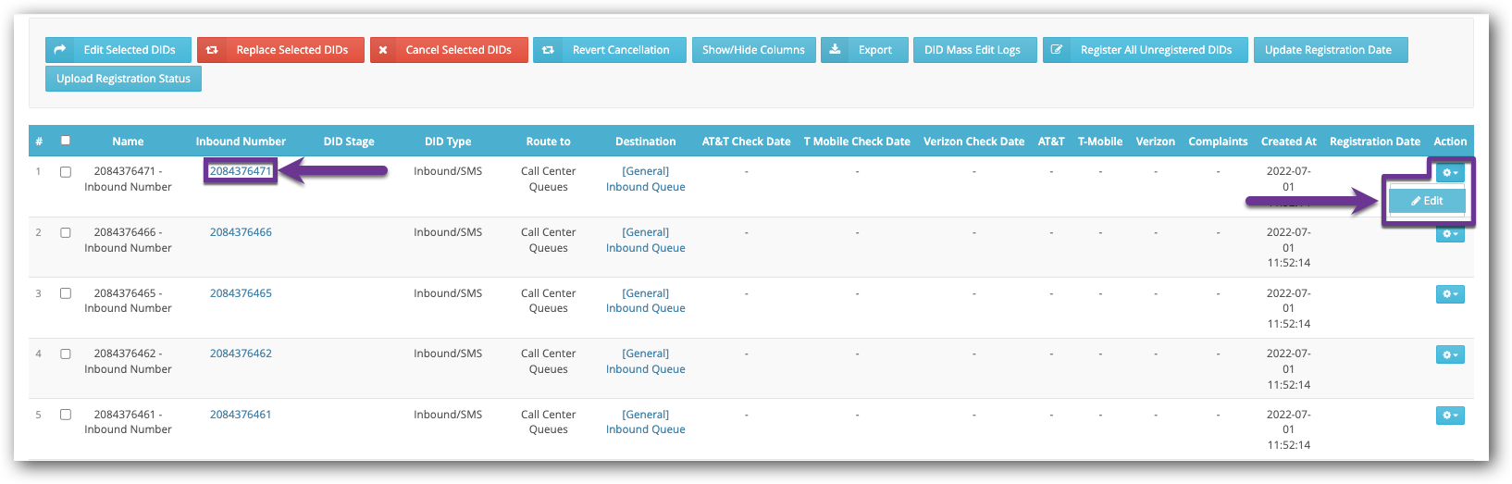Image resolution: width=1512 pixels, height=484 pixels.
Task: Click the Edit Selected DIDs button
Action: click(118, 50)
